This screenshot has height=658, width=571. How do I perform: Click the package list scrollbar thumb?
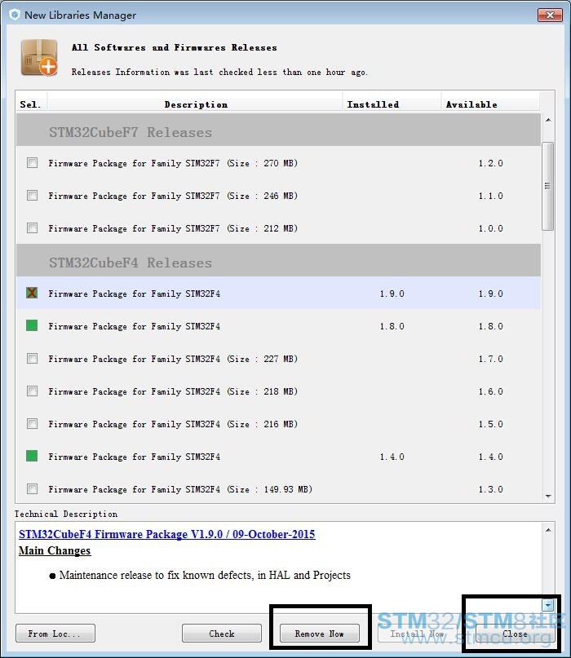point(548,186)
